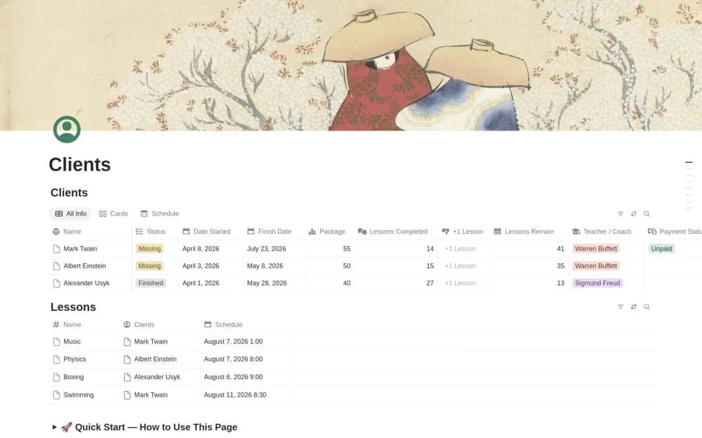The height and width of the screenshot is (438, 702).
Task: Click Date Started cell April 8, 2026
Action: pos(211,248)
